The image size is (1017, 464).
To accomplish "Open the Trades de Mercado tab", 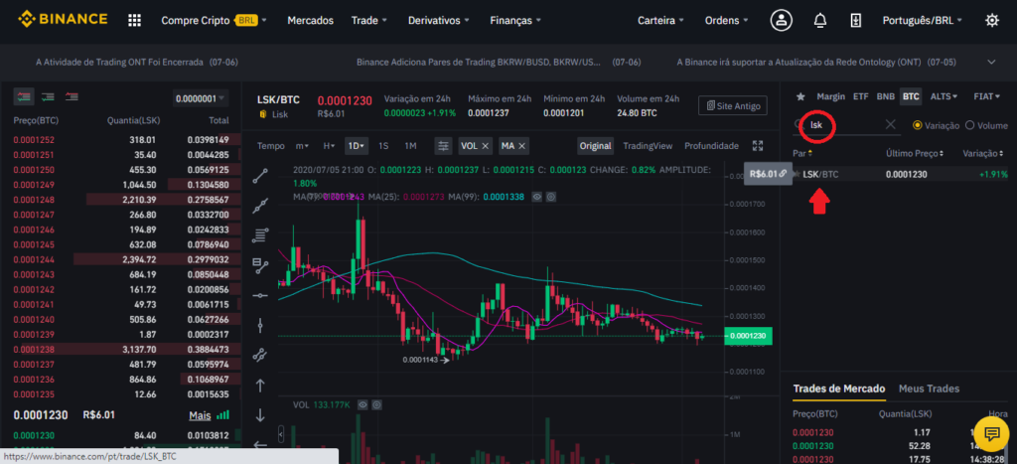I will click(838, 388).
